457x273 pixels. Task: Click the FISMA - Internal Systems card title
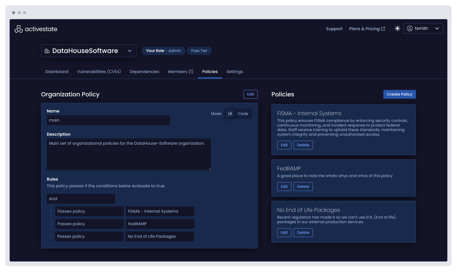(x=309, y=113)
